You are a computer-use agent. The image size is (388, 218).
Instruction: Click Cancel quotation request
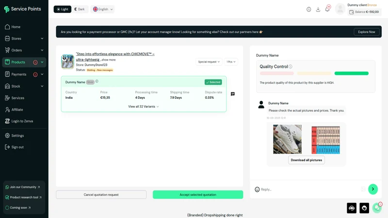(x=101, y=195)
